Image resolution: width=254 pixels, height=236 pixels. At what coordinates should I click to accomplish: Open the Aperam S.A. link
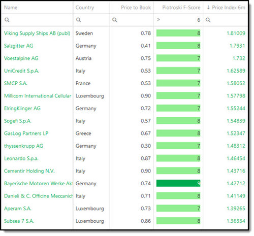click(18, 209)
